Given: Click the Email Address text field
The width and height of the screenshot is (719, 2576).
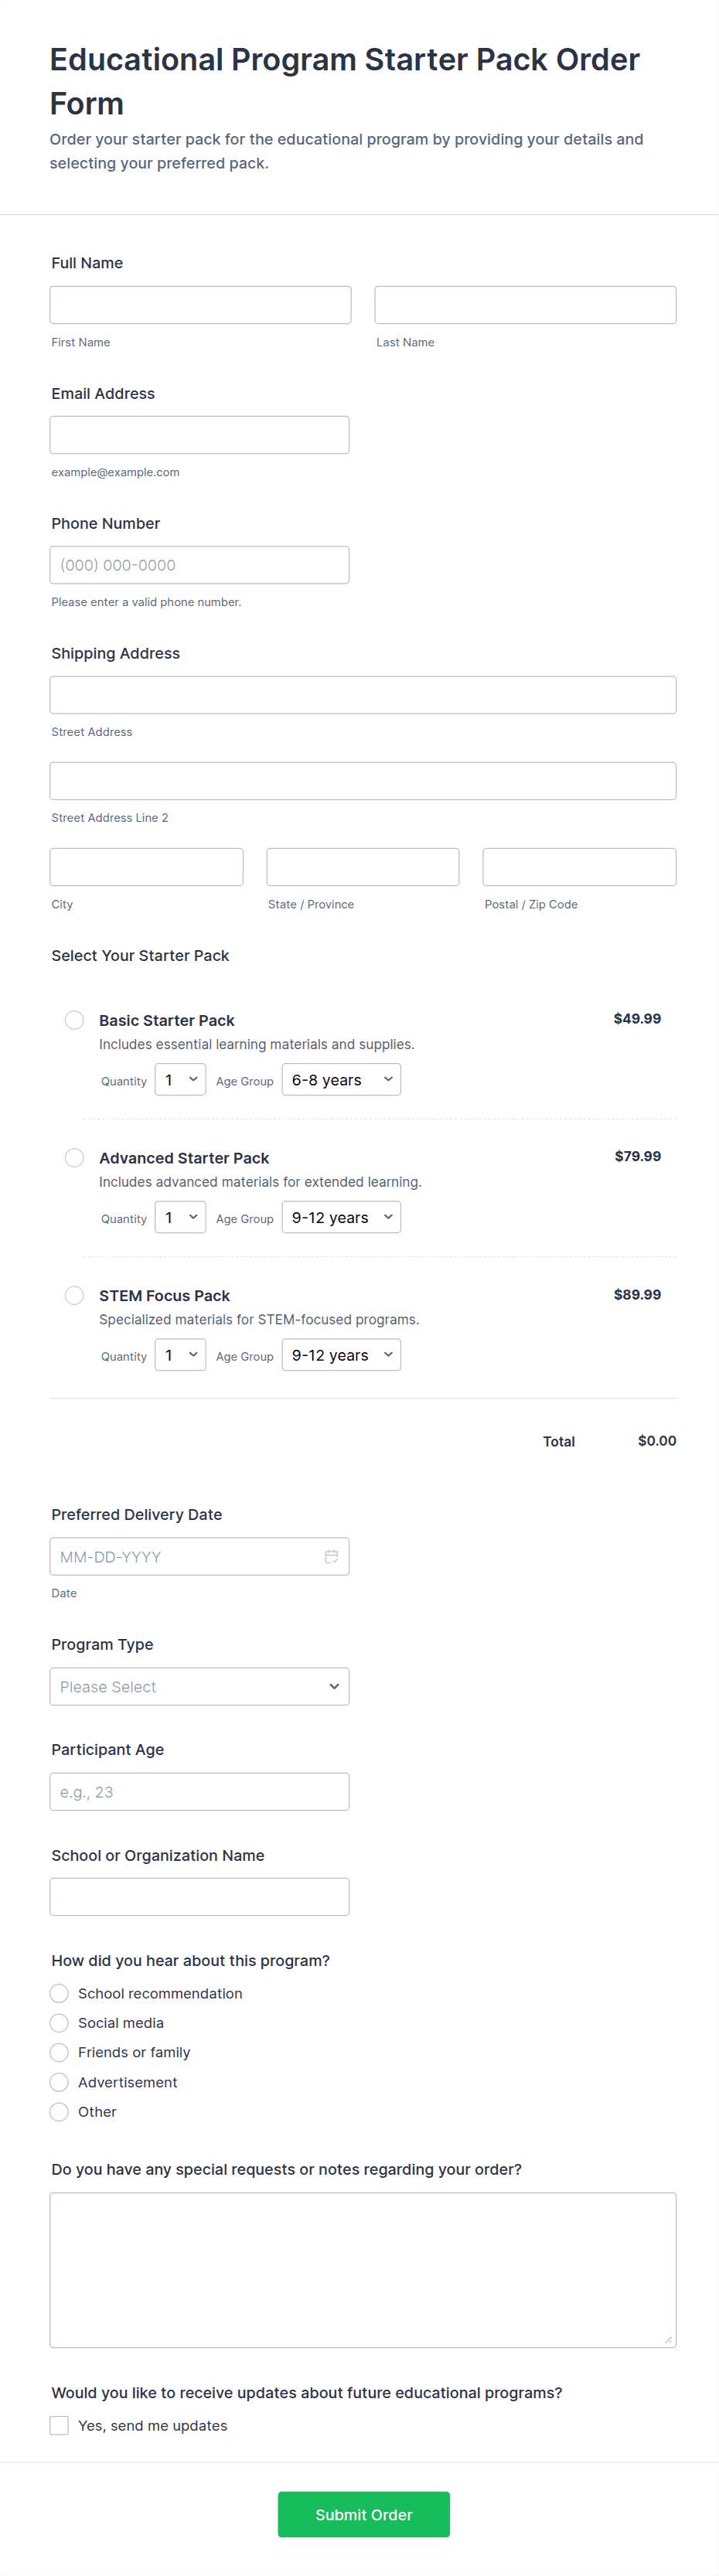Looking at the screenshot, I should click(x=199, y=435).
